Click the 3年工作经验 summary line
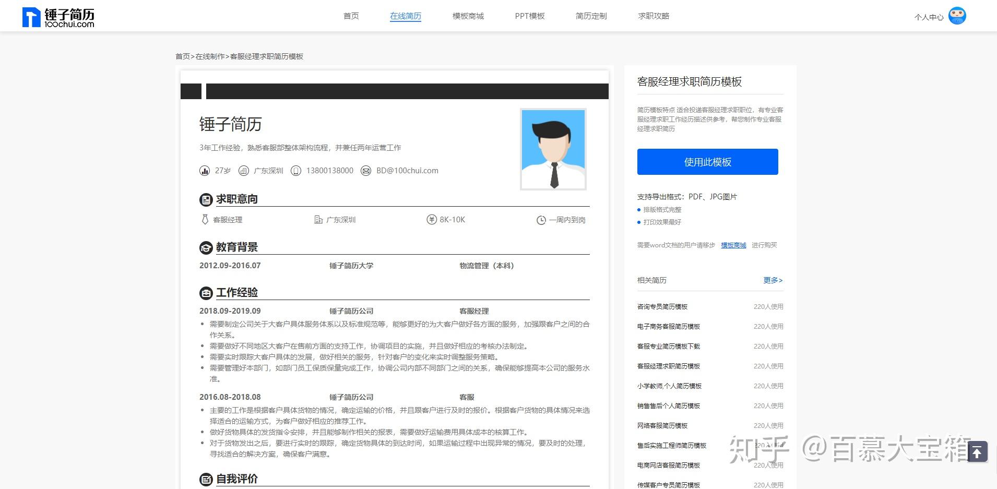Viewport: 997px width, 489px height. (x=300, y=148)
